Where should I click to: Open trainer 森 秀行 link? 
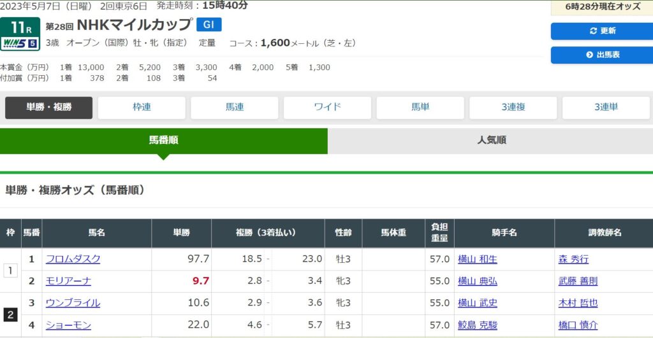click(573, 259)
